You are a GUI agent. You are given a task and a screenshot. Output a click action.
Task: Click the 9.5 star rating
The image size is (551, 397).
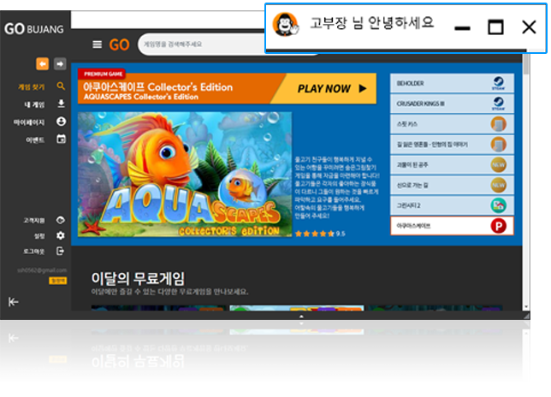click(321, 234)
